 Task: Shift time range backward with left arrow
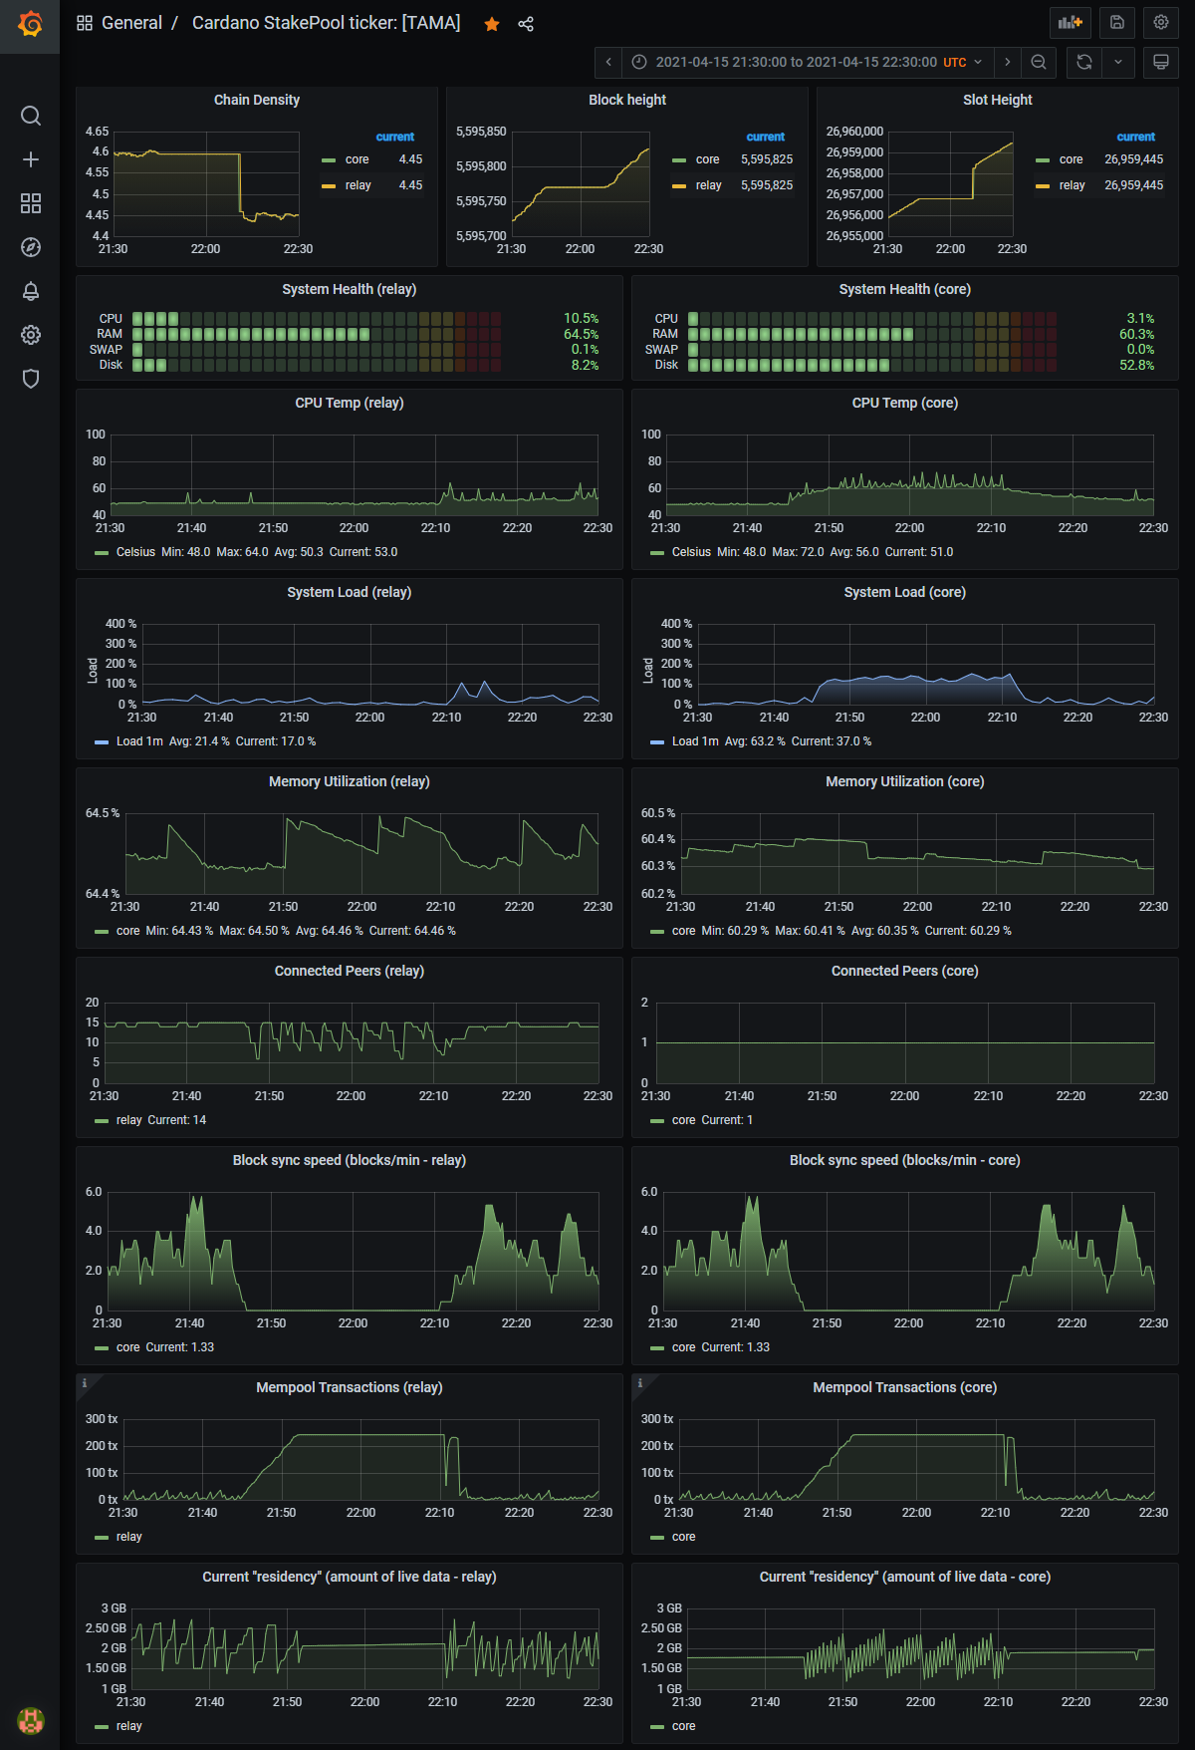point(608,62)
